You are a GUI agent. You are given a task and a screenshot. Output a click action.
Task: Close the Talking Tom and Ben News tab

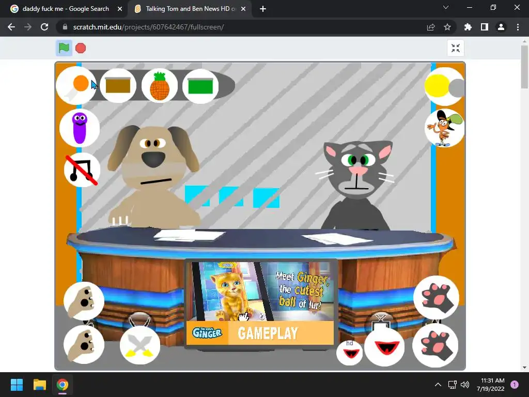[243, 9]
